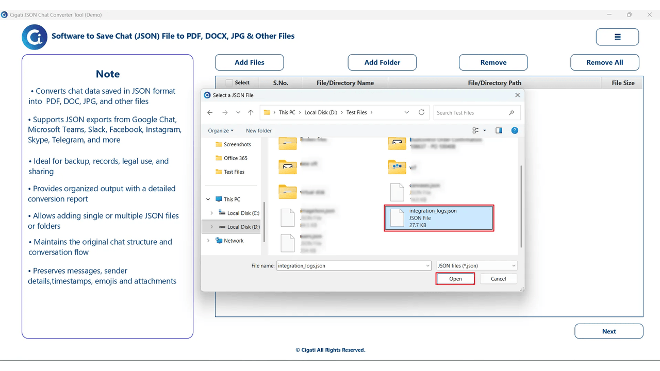Click the Next button
Screen dimensions: 660x371
click(609, 331)
